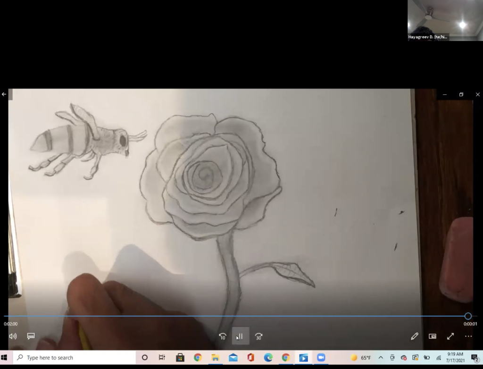Expand the hidden system tray icons
The height and width of the screenshot is (369, 483).
coord(381,358)
